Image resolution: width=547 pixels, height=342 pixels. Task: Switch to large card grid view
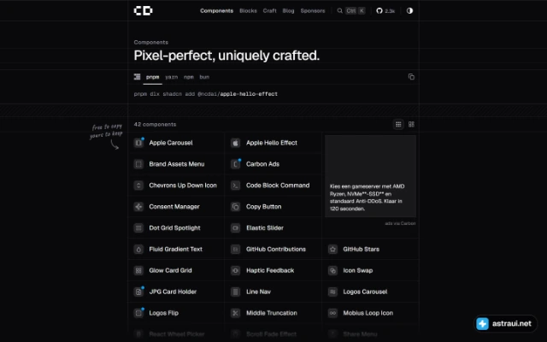tap(411, 124)
